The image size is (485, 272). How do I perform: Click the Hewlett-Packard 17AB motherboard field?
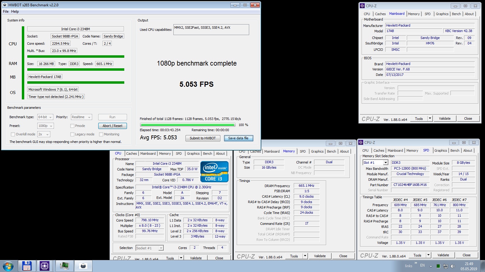tap(45, 77)
